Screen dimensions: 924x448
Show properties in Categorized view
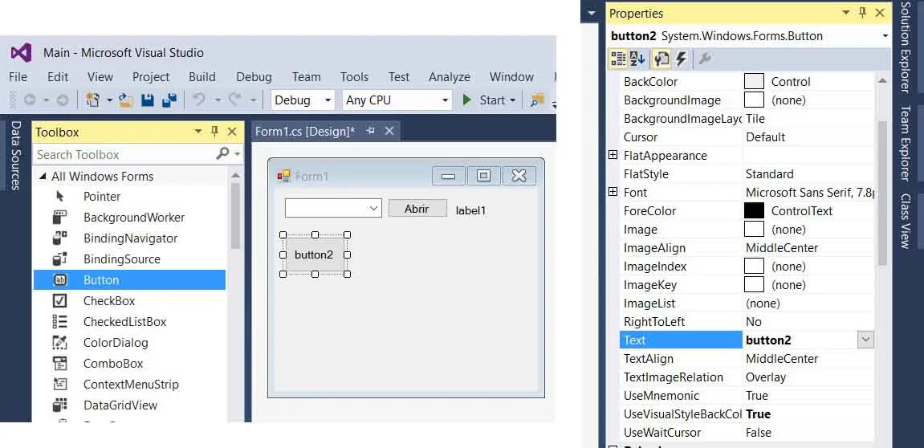618,59
